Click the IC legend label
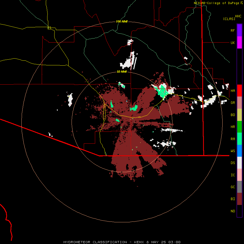 click(x=233, y=175)
